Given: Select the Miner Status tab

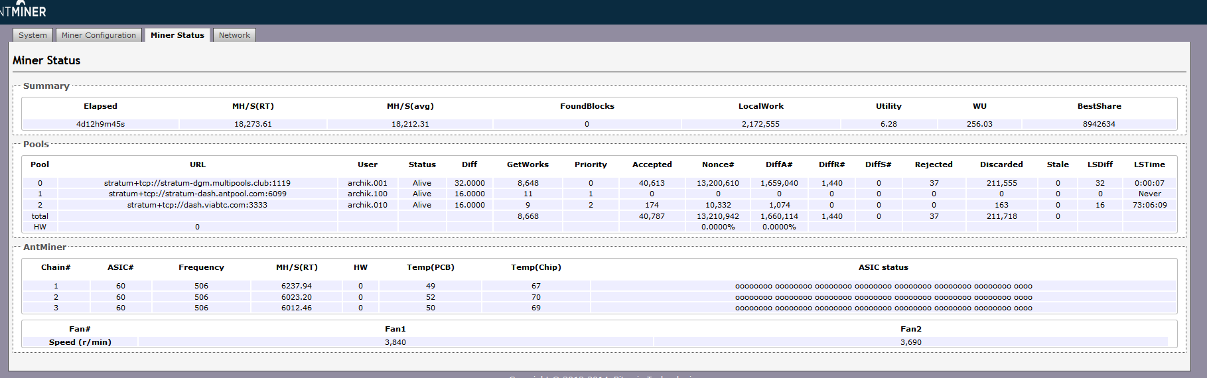Looking at the screenshot, I should tap(177, 35).
